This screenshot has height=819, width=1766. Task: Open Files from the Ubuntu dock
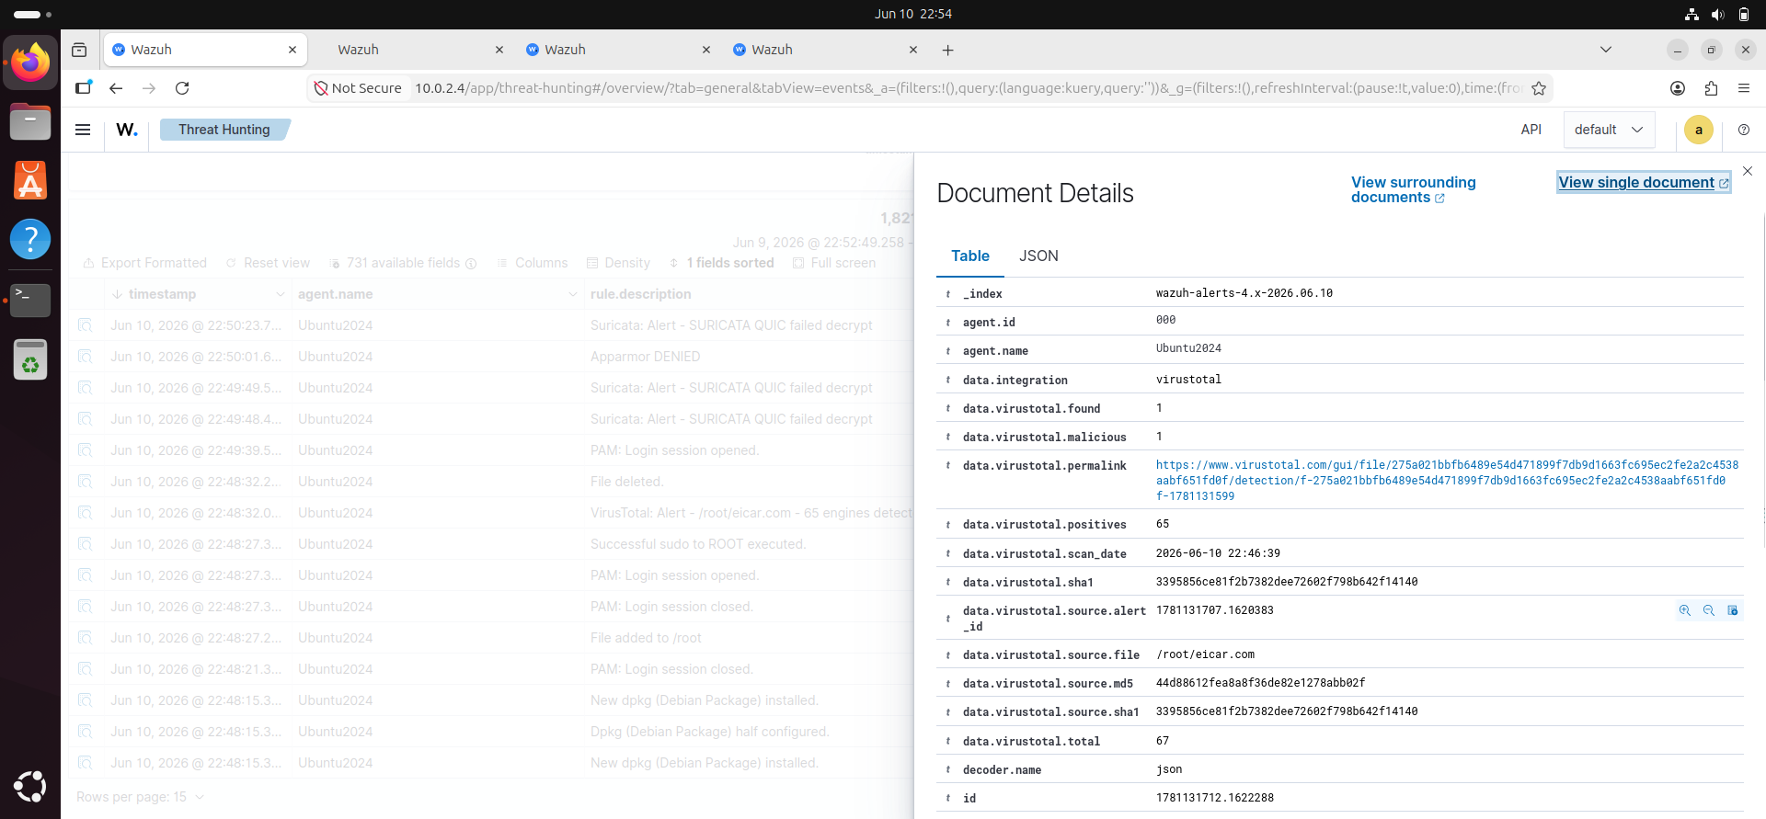pos(30,121)
